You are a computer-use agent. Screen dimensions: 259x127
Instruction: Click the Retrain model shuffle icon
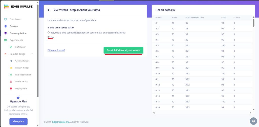11,68
